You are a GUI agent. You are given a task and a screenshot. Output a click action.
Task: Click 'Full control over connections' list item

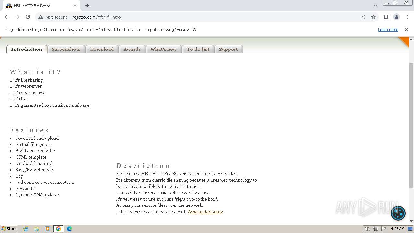[x=45, y=182]
